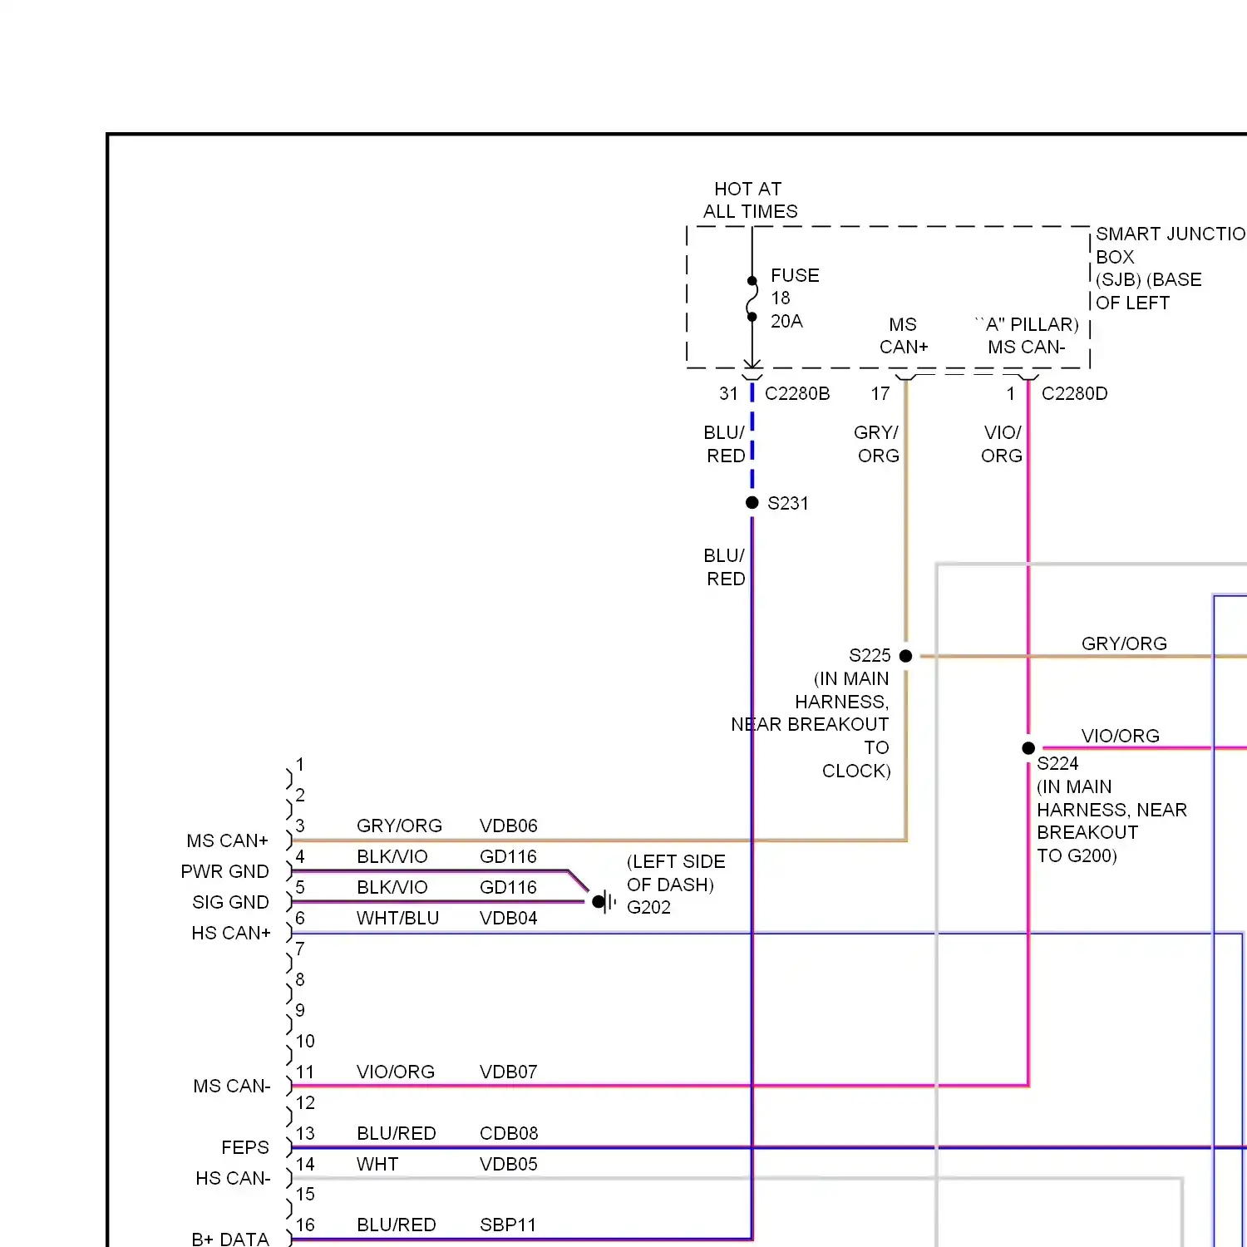Click the GRY/ORG label right of S225
The image size is (1247, 1247).
[1124, 643]
